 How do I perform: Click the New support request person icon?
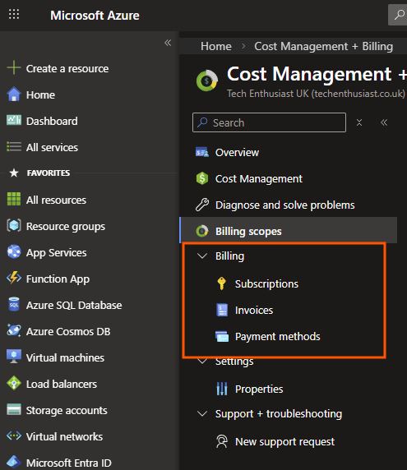pos(222,441)
